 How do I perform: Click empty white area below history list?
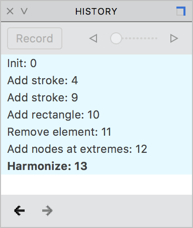coord(96,185)
